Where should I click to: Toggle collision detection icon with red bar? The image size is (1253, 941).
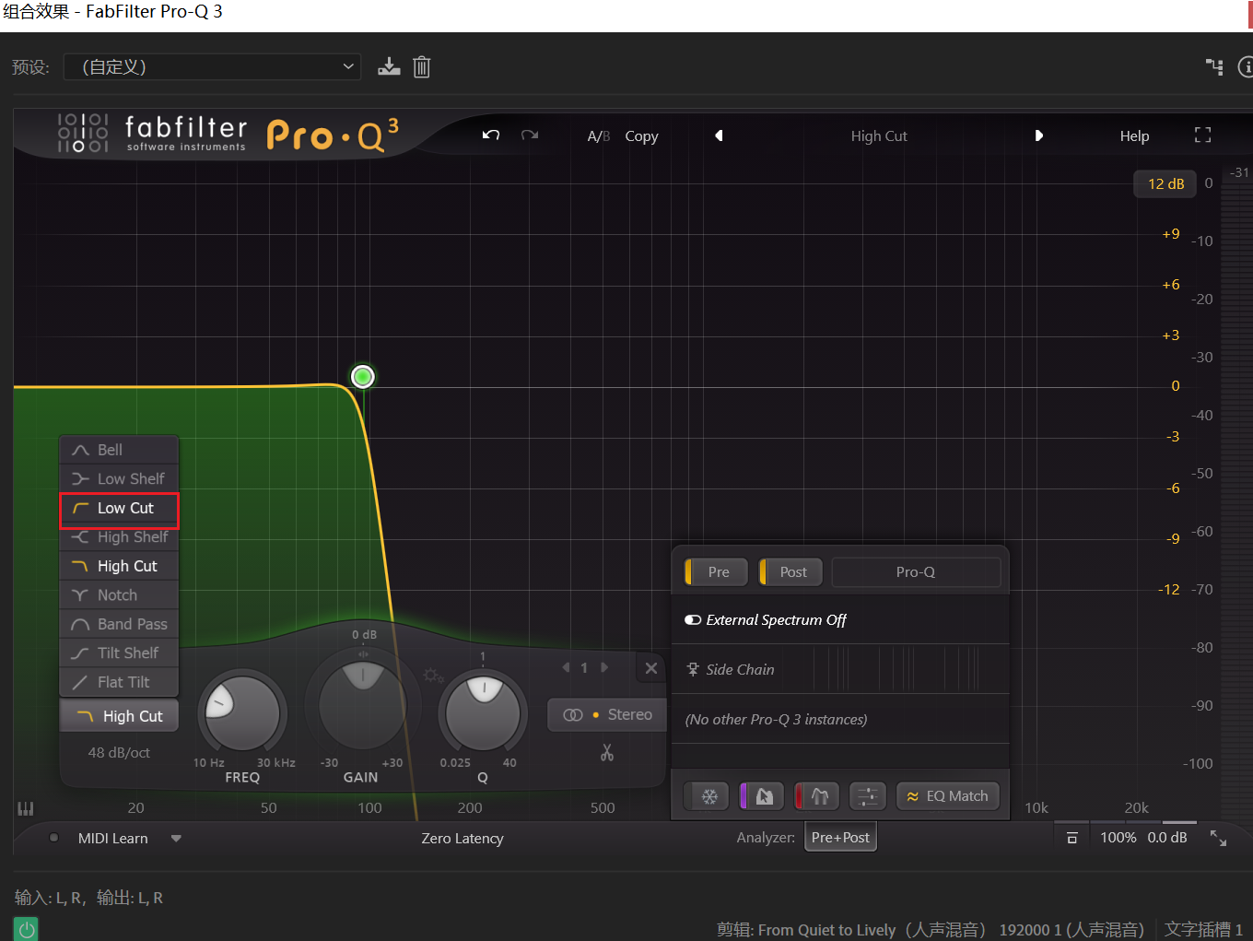tap(817, 796)
